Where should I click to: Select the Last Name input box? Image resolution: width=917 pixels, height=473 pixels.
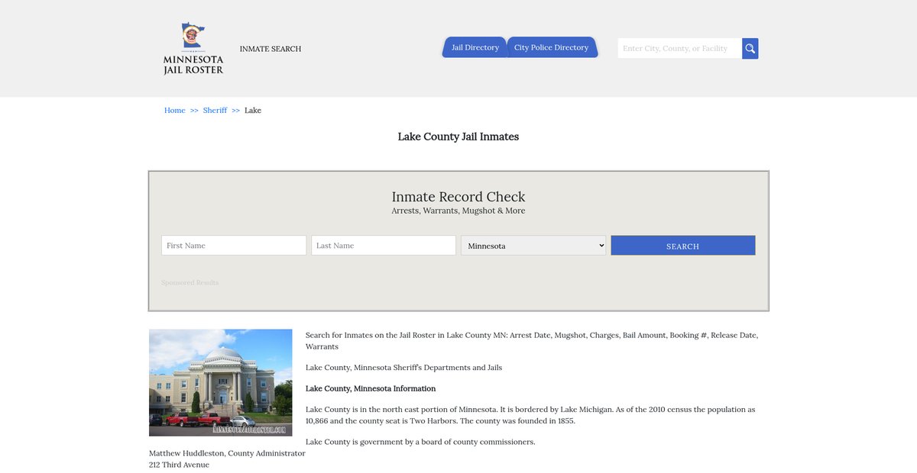coord(383,246)
